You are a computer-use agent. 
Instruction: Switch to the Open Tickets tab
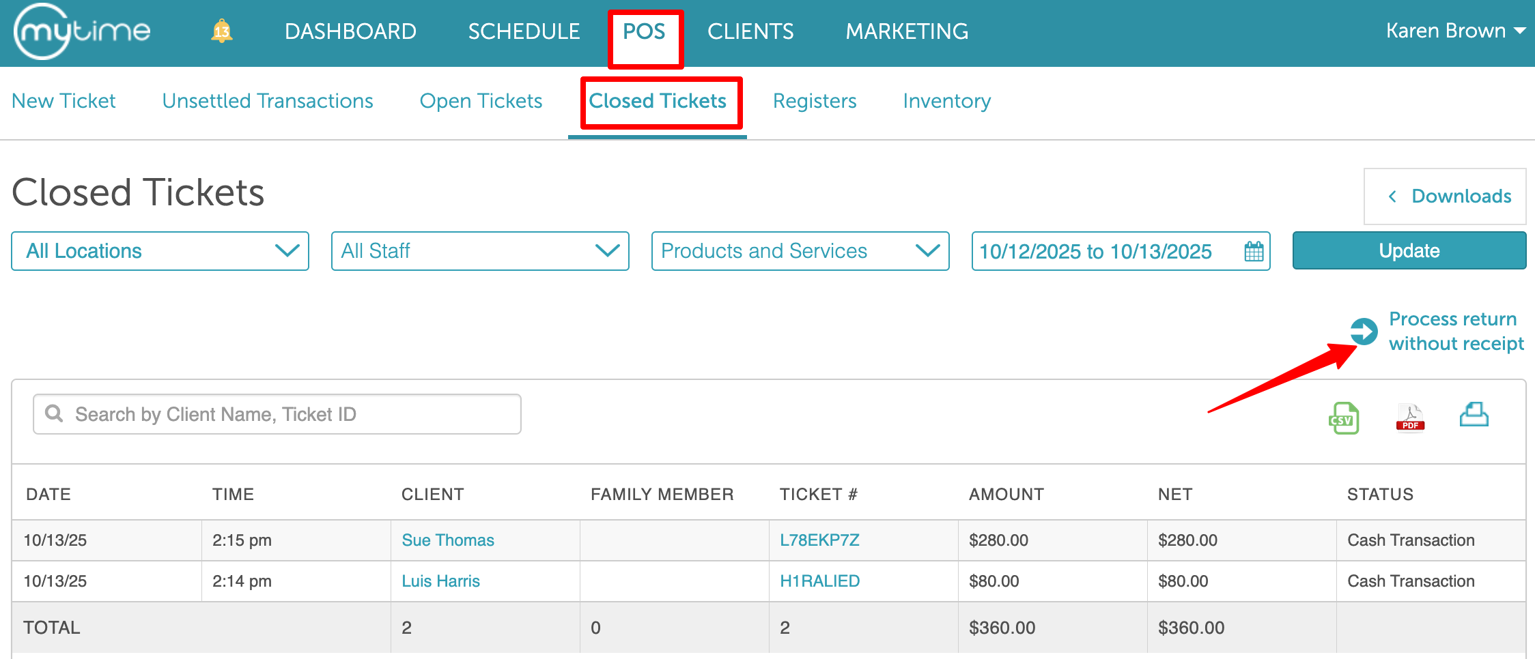point(481,101)
